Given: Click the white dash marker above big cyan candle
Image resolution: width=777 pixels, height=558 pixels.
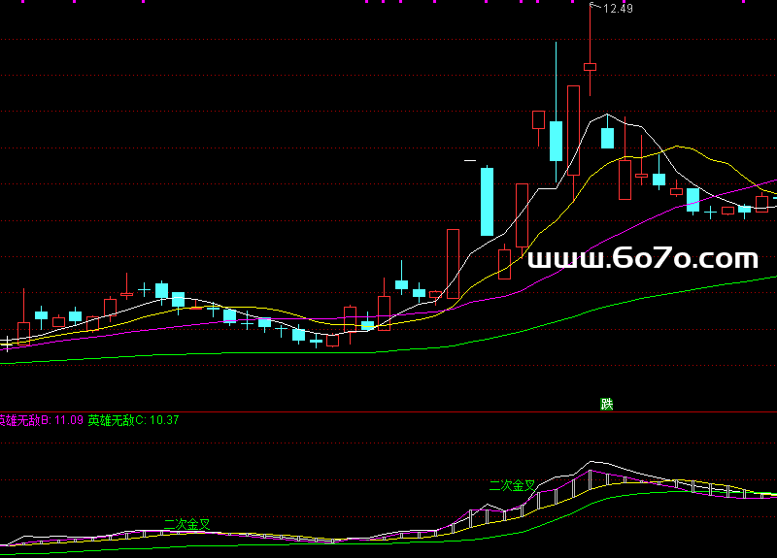Looking at the screenshot, I should 470,159.
